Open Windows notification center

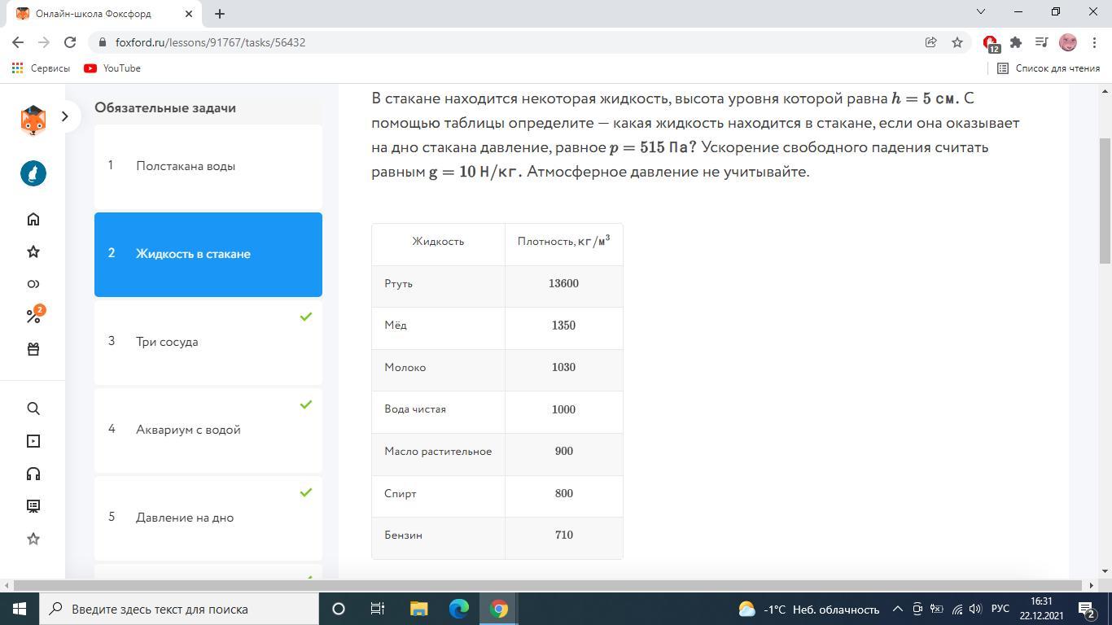[x=1087, y=609]
